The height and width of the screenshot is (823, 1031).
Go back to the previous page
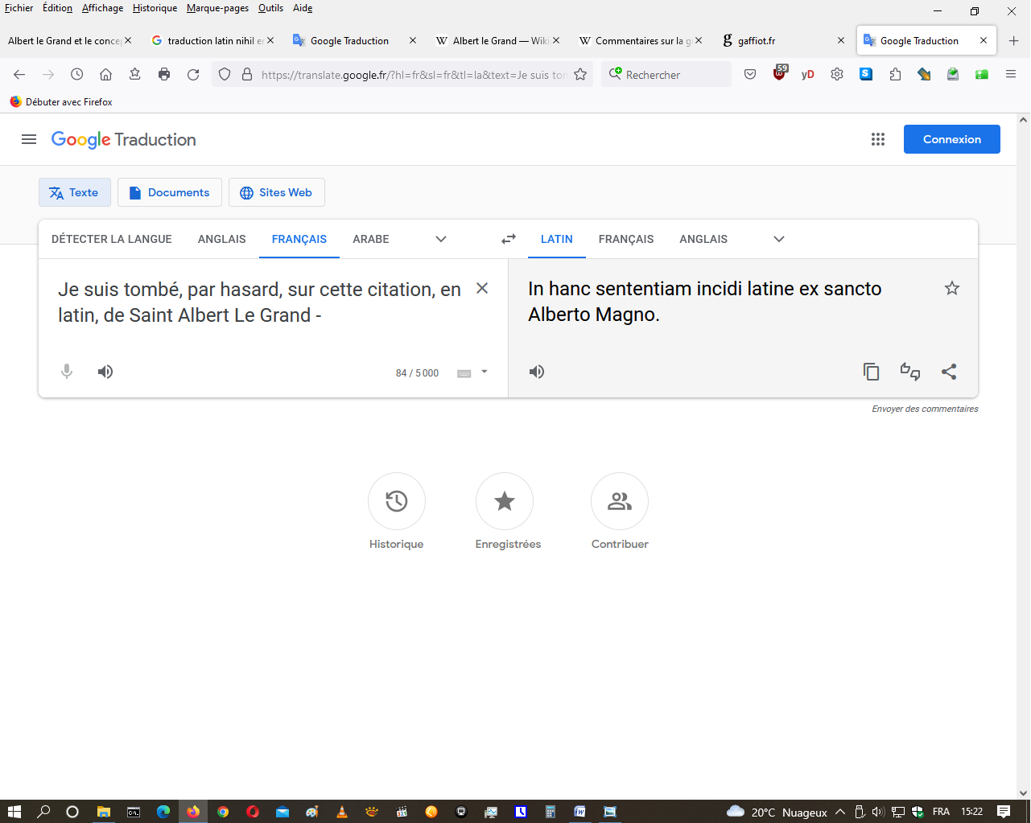pos(19,75)
